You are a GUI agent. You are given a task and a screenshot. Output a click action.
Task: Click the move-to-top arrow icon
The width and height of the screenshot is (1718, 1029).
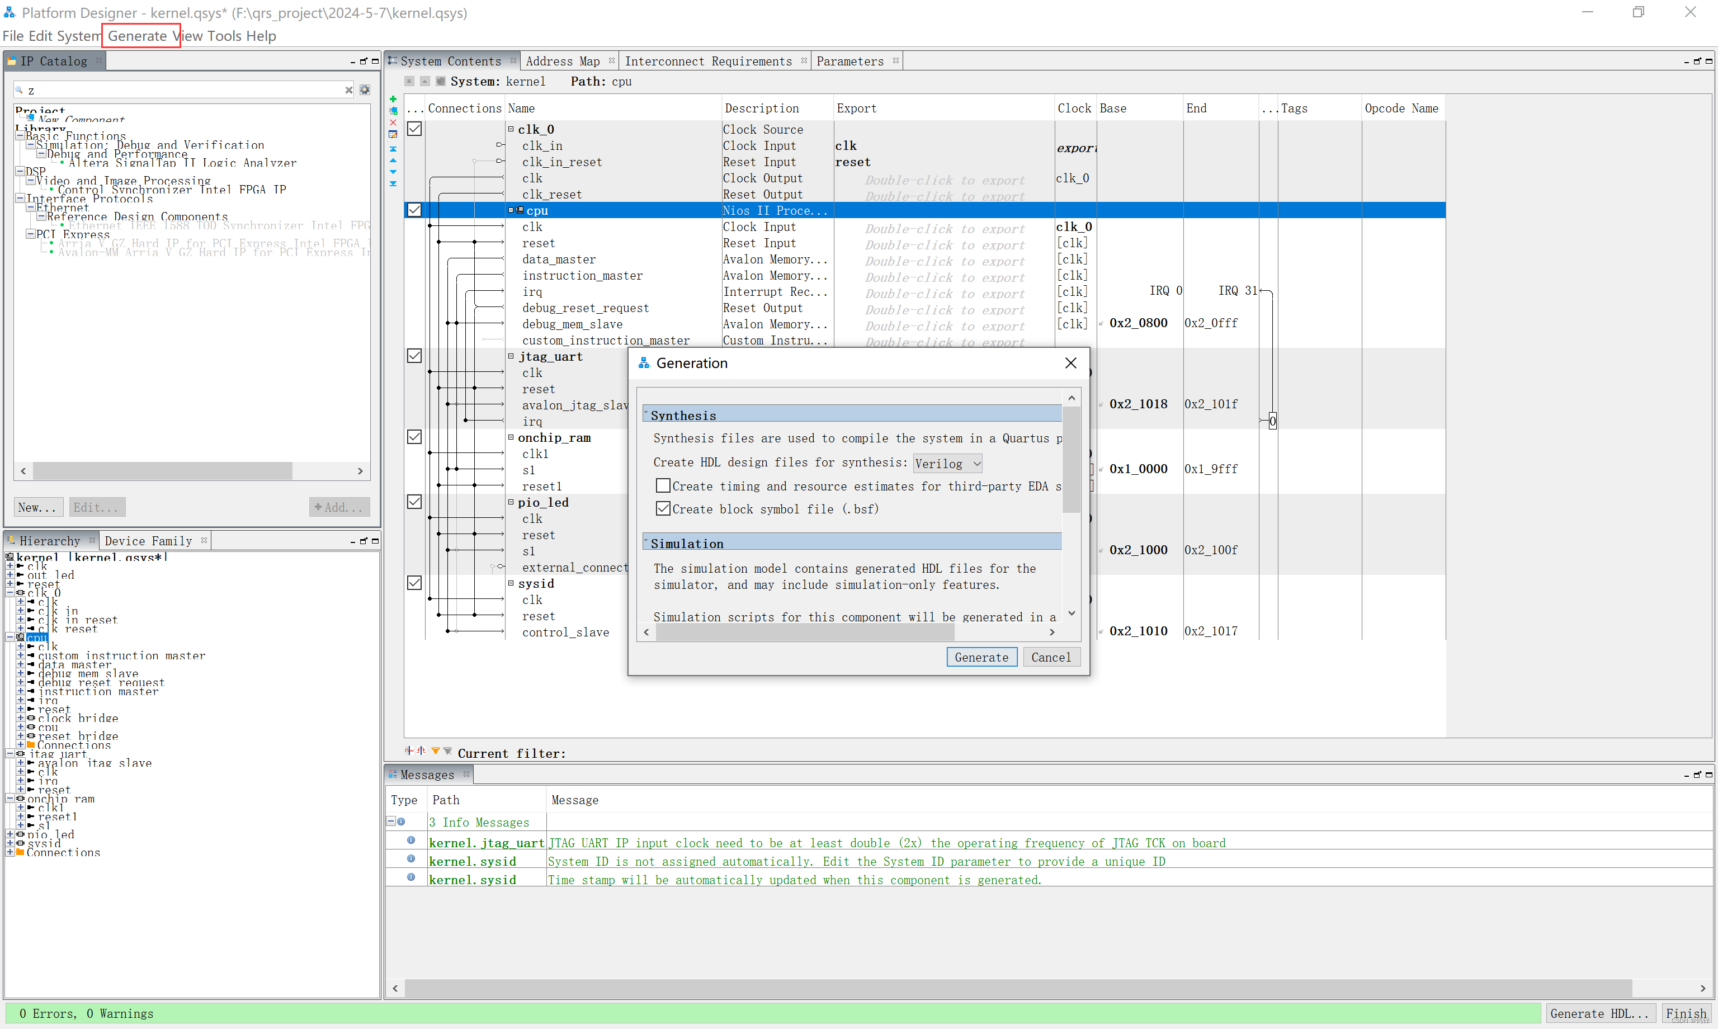coord(393,148)
